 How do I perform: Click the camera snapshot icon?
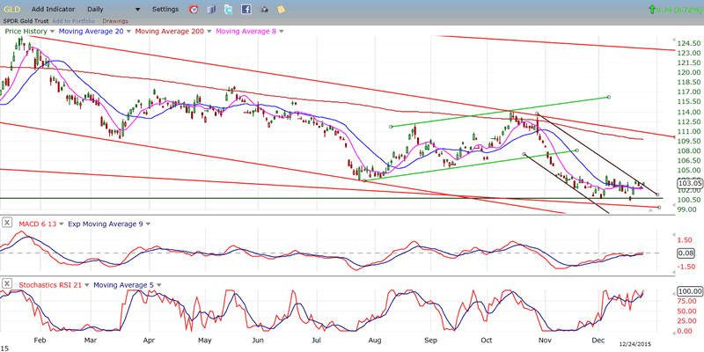tap(264, 9)
